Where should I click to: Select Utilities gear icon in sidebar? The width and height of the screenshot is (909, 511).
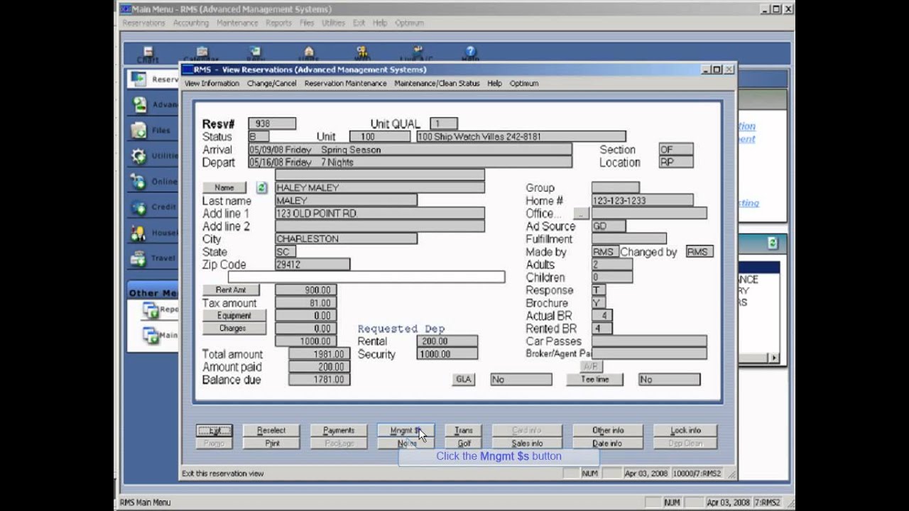coord(138,155)
